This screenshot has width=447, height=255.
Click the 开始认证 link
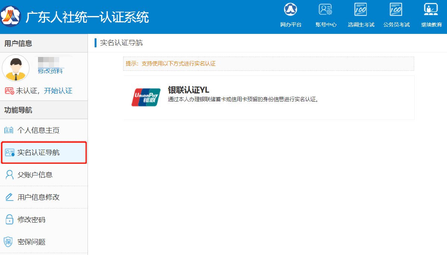pyautogui.click(x=58, y=91)
